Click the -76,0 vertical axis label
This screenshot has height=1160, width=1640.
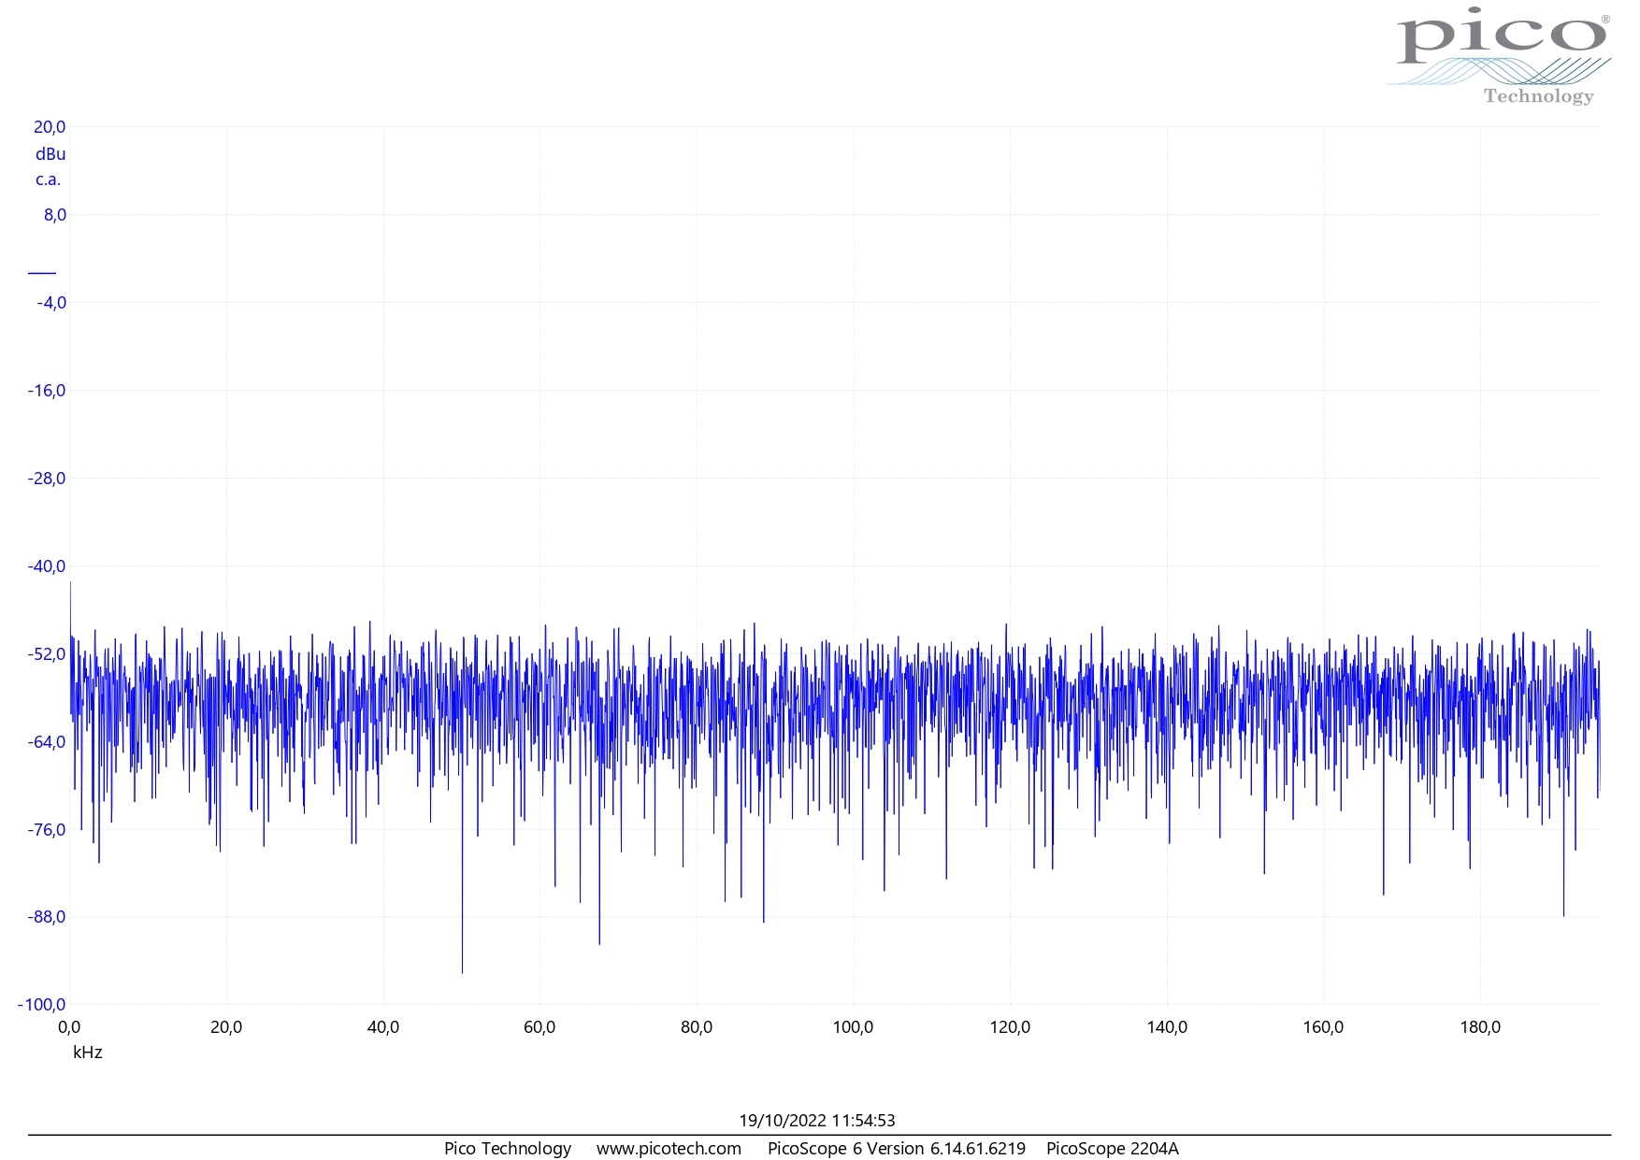(47, 830)
